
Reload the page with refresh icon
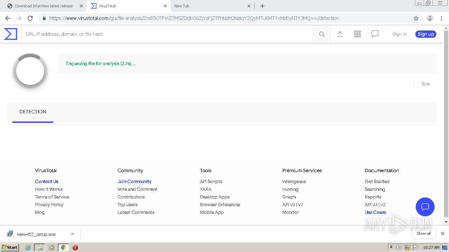click(x=30, y=18)
